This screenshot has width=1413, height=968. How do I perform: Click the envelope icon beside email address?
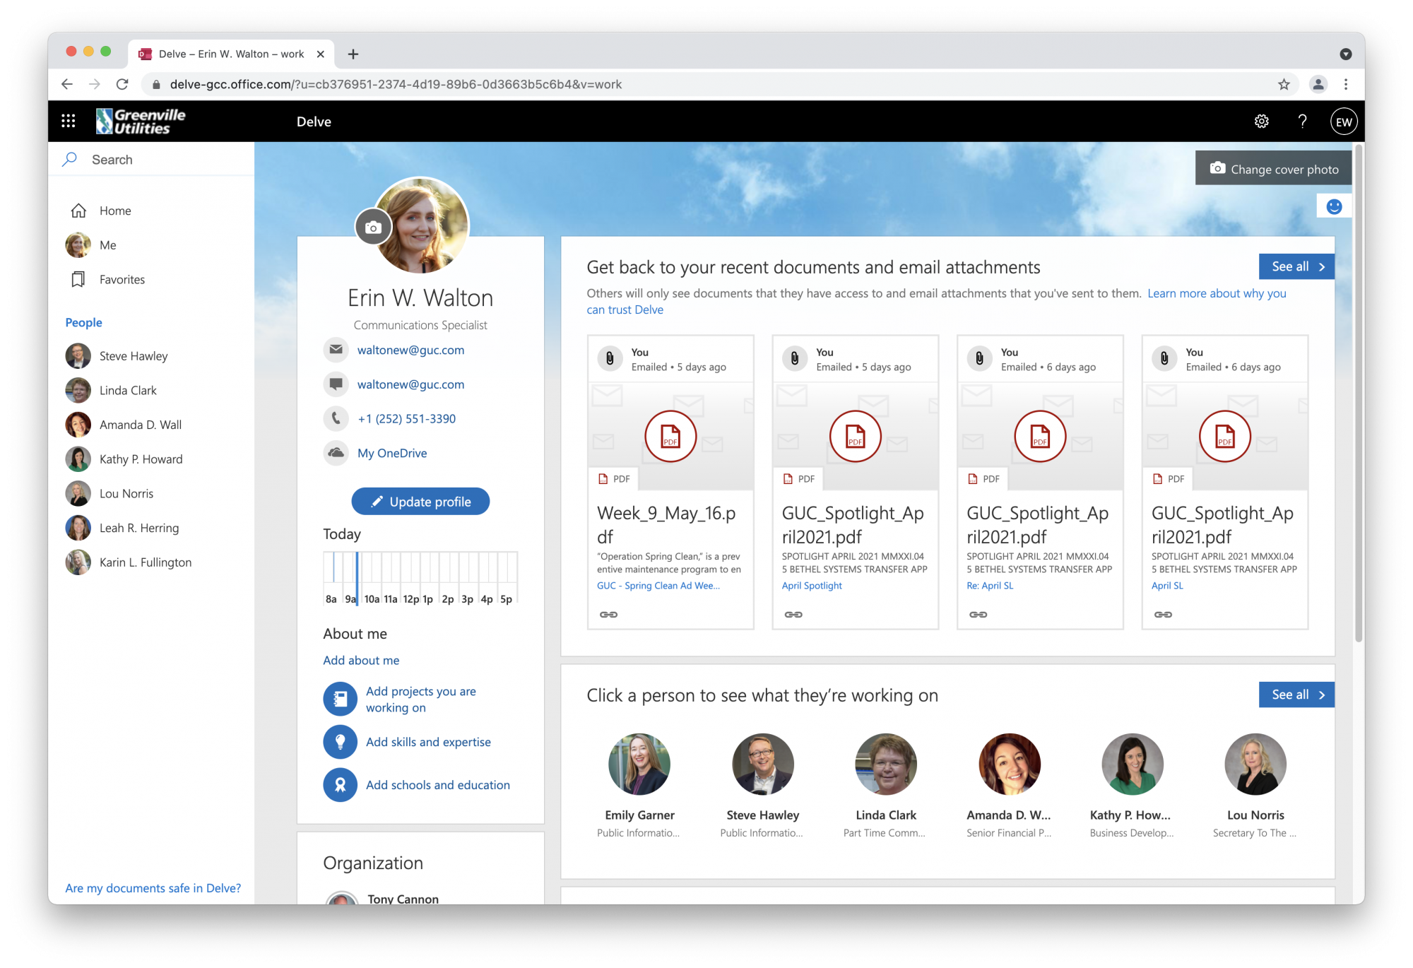[336, 350]
